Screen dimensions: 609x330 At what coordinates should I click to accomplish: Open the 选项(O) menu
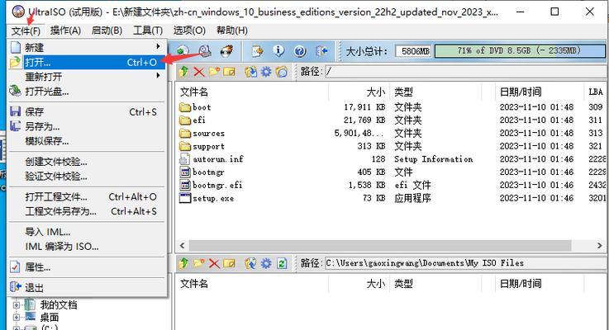pyautogui.click(x=189, y=31)
